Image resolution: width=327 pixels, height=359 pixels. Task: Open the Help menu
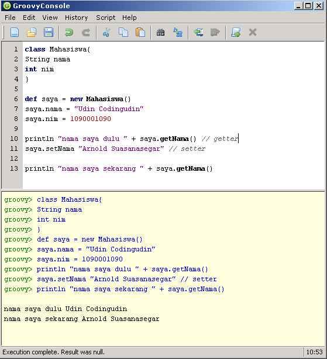(129, 18)
